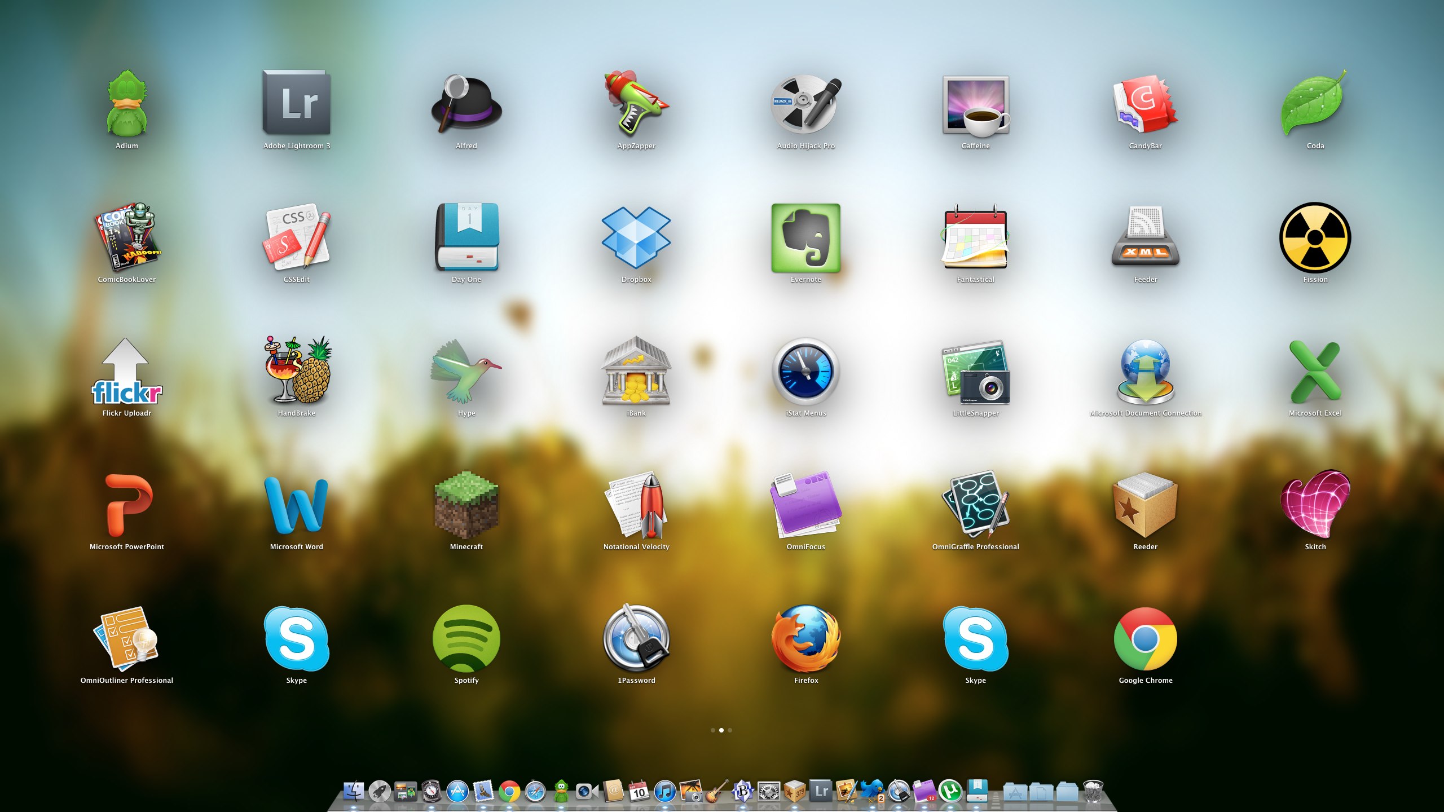Open System Preferences in the Dock
The width and height of the screenshot is (1444, 812).
(769, 791)
